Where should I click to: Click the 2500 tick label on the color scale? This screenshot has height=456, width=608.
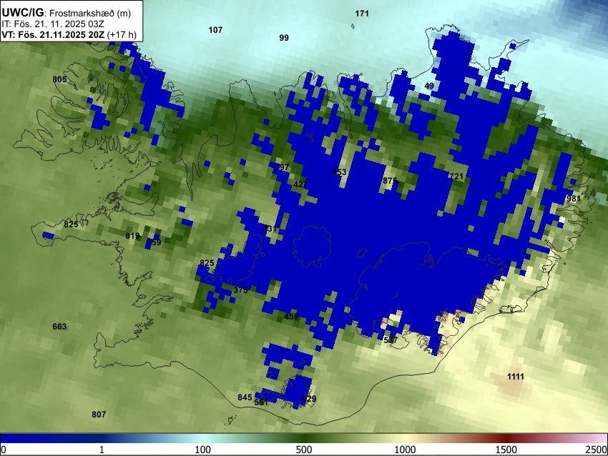pyautogui.click(x=597, y=450)
